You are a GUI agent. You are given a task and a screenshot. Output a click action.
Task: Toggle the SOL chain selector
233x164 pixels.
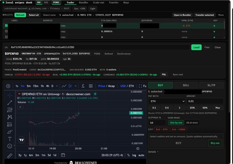[46, 2]
